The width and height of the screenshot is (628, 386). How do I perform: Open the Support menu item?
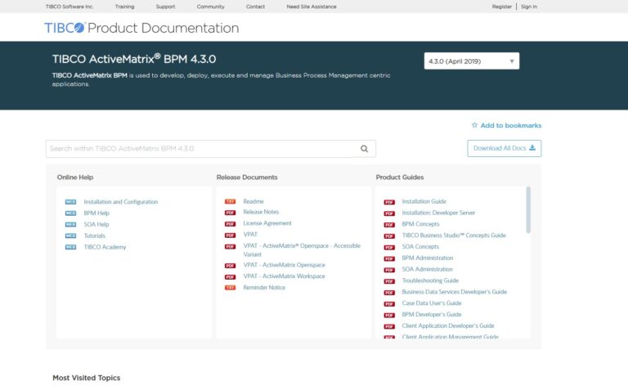point(165,7)
